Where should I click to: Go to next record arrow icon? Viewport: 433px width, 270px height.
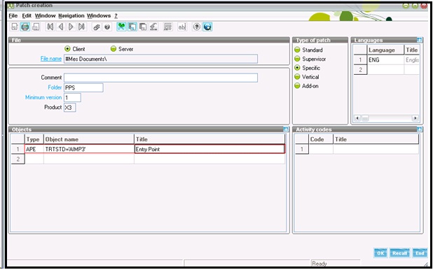click(x=71, y=27)
